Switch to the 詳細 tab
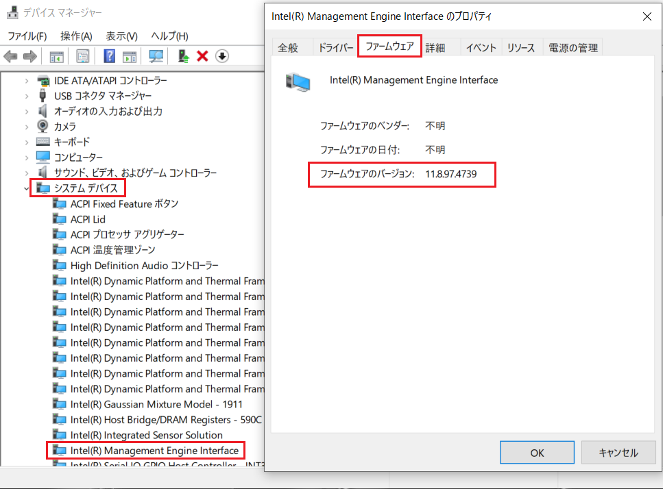Viewport: 663px width, 489px height. [x=435, y=48]
